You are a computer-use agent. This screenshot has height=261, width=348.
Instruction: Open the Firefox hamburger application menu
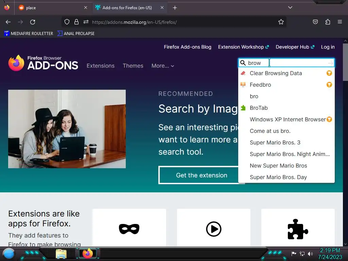pyautogui.click(x=340, y=22)
